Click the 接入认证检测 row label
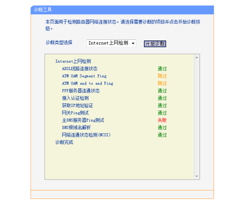This screenshot has width=232, height=207. click(75, 98)
